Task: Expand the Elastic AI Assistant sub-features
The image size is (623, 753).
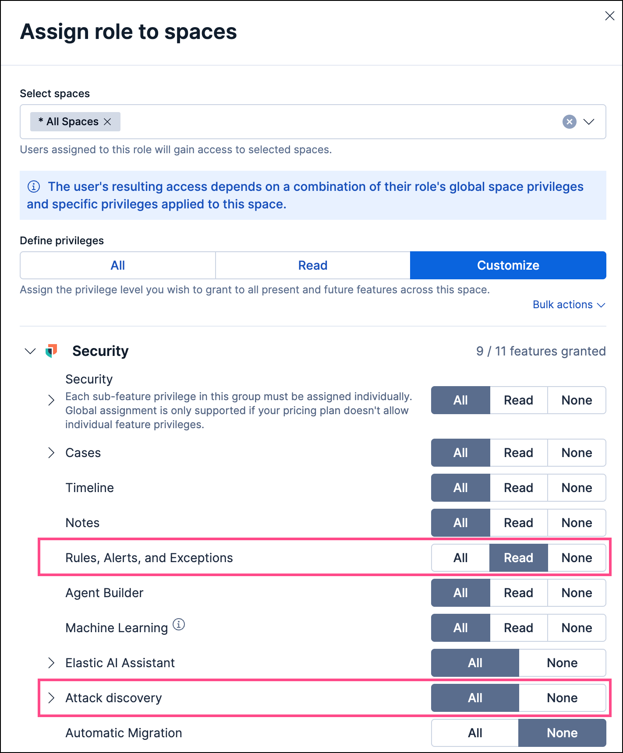Action: click(51, 663)
